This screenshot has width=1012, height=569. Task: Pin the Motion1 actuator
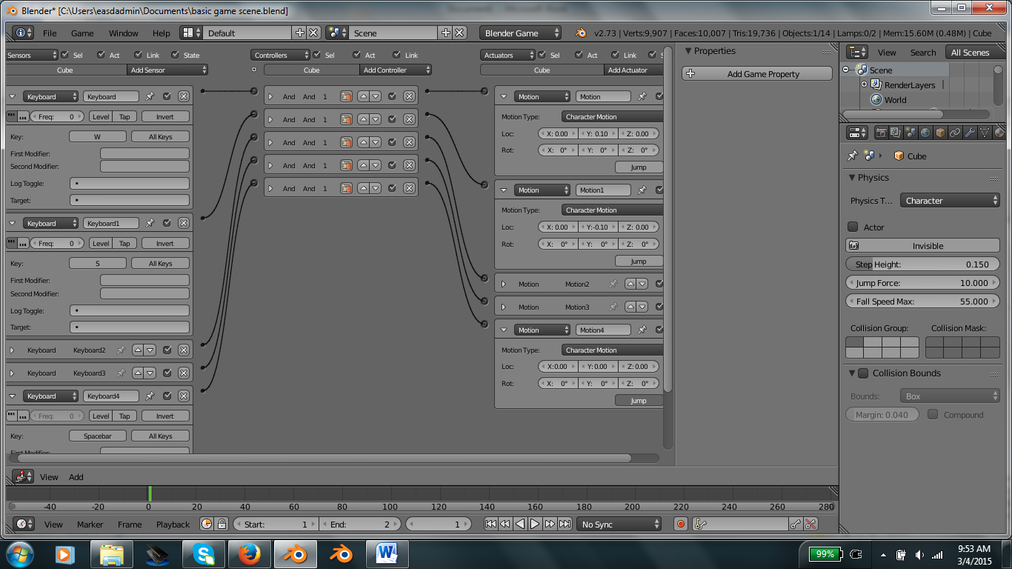pyautogui.click(x=642, y=190)
